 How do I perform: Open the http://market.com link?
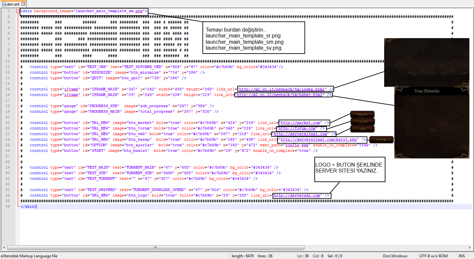point(300,123)
